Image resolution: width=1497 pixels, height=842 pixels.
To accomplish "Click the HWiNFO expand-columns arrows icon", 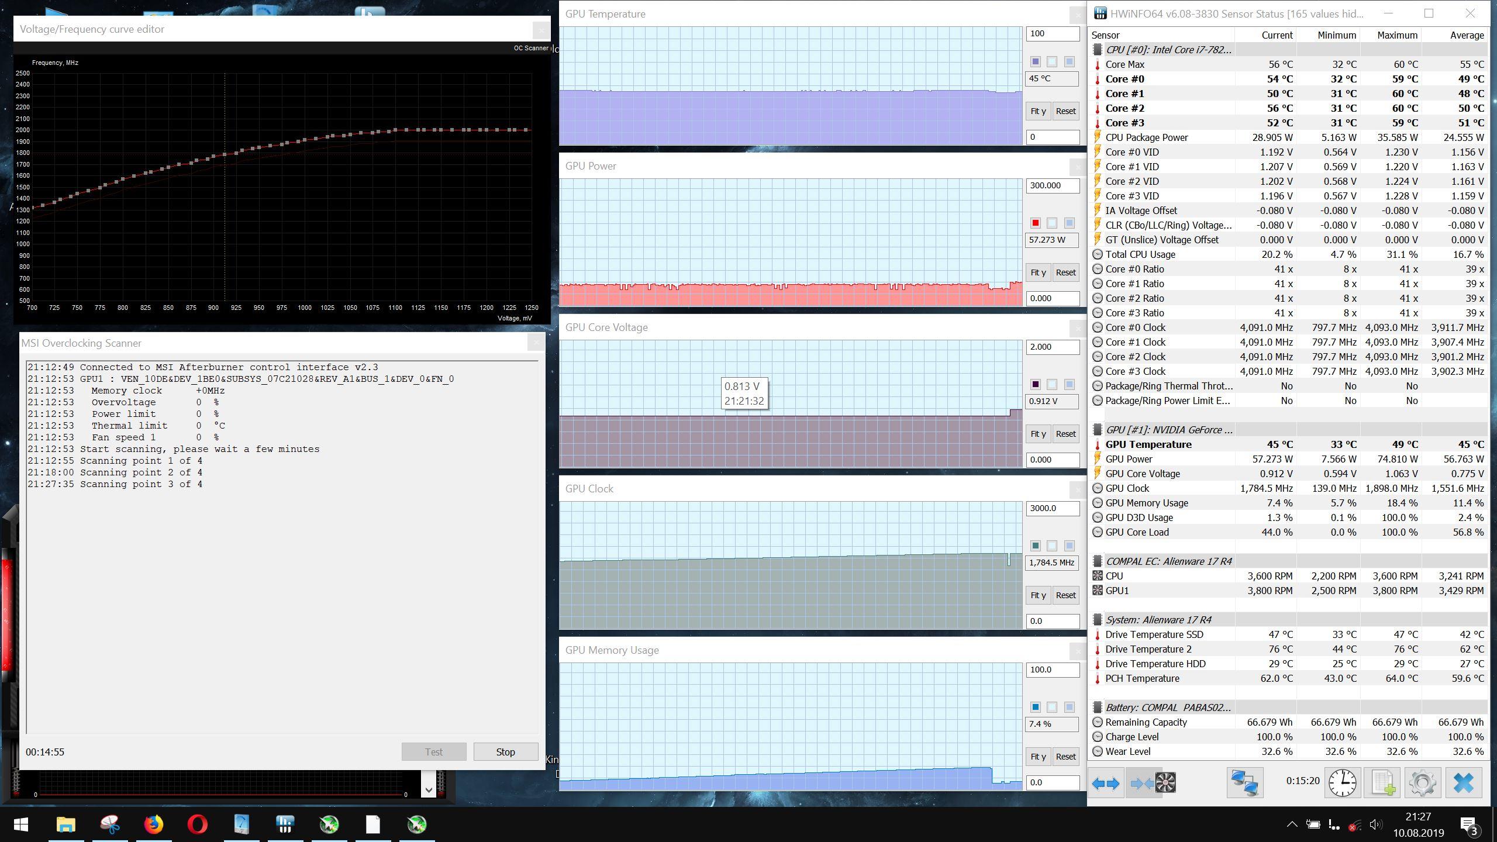I will tap(1105, 783).
